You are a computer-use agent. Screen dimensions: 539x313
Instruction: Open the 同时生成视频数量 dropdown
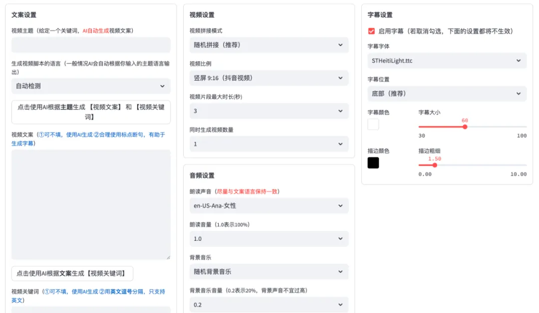[269, 144]
